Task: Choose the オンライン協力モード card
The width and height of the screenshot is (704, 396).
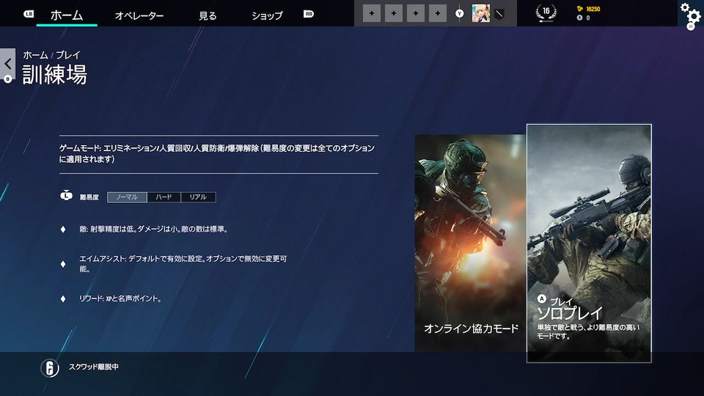Action: tap(470, 243)
